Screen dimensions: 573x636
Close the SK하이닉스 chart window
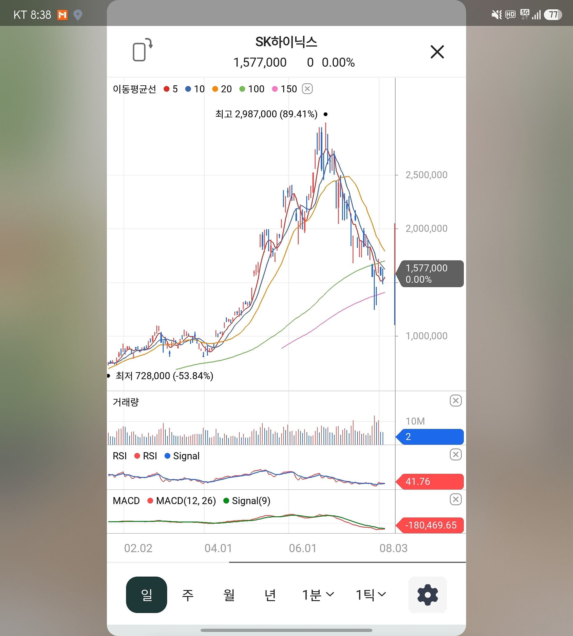click(437, 52)
